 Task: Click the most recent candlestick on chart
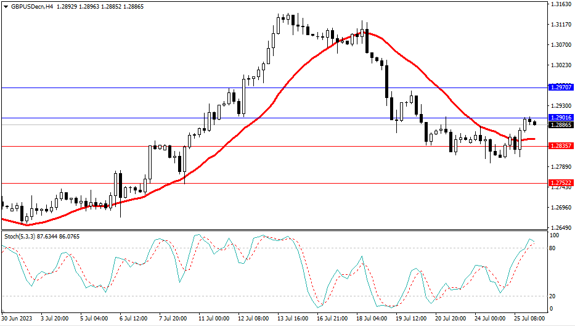pyautogui.click(x=534, y=123)
